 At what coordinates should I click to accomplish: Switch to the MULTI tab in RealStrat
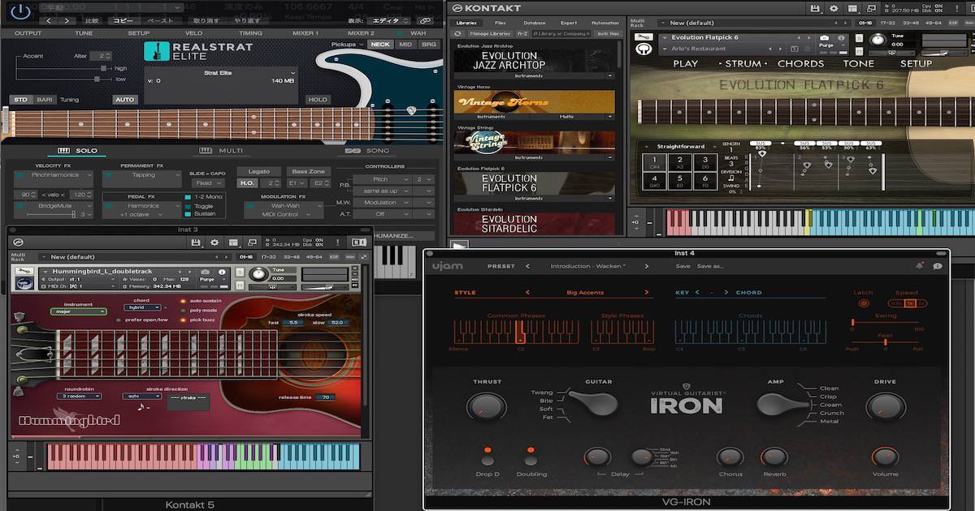[x=220, y=151]
